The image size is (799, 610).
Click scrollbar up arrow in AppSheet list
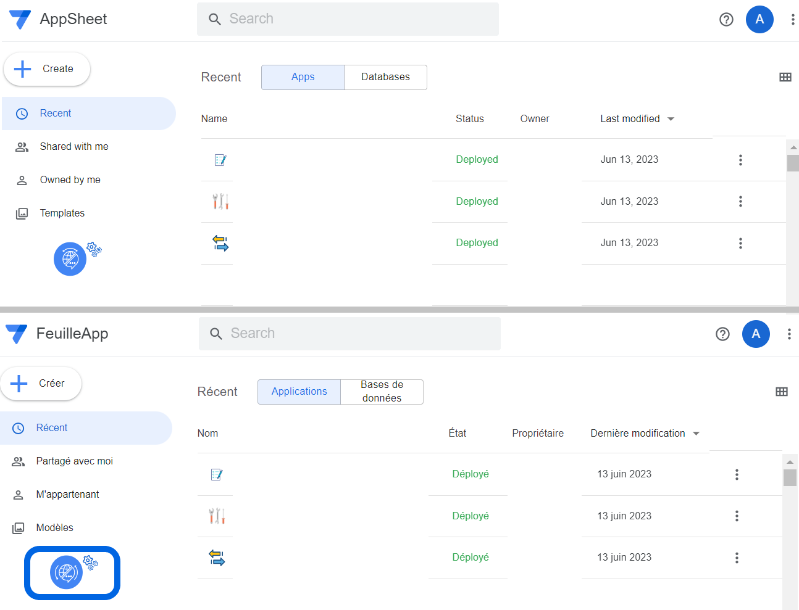pos(793,147)
